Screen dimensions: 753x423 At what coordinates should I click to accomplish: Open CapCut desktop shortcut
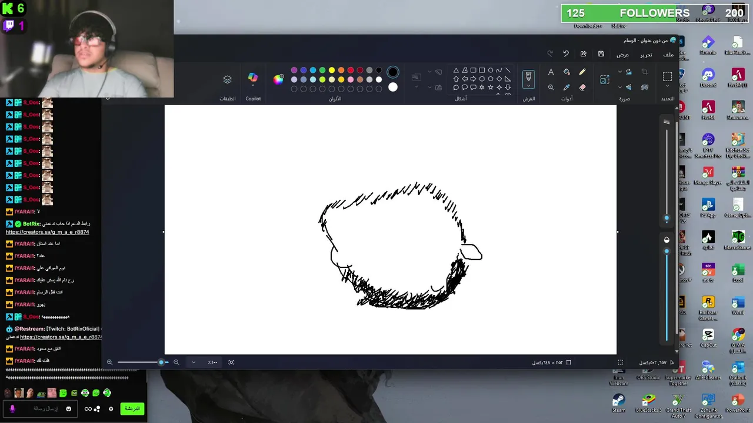[x=708, y=338]
